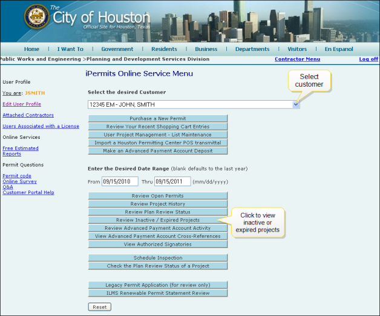
Task: Open the Online Survey link
Action: pos(19,181)
